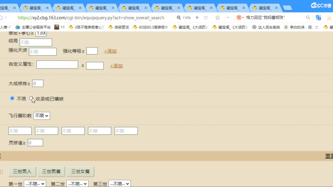Click the share page icon in address bar
This screenshot has height=187, width=333.
pos(206,18)
